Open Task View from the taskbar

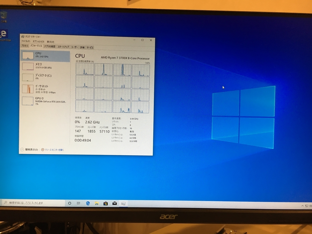78,203
